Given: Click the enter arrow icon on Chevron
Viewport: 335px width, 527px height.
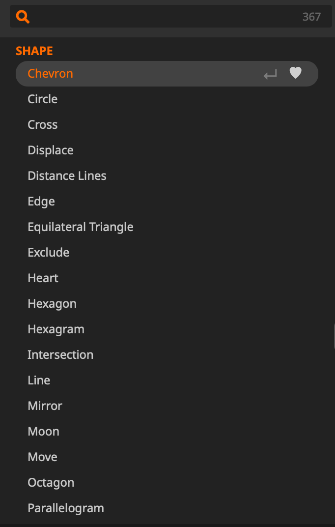Looking at the screenshot, I should (270, 74).
